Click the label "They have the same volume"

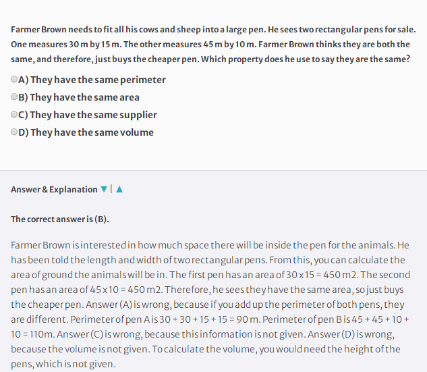coord(92,132)
